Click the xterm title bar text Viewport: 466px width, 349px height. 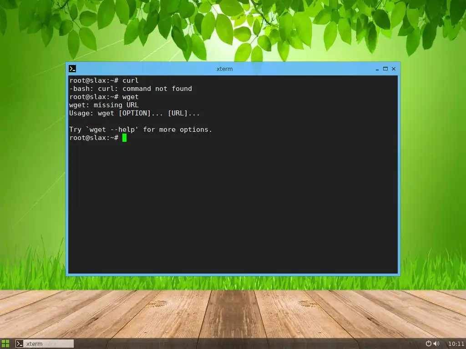coord(225,69)
